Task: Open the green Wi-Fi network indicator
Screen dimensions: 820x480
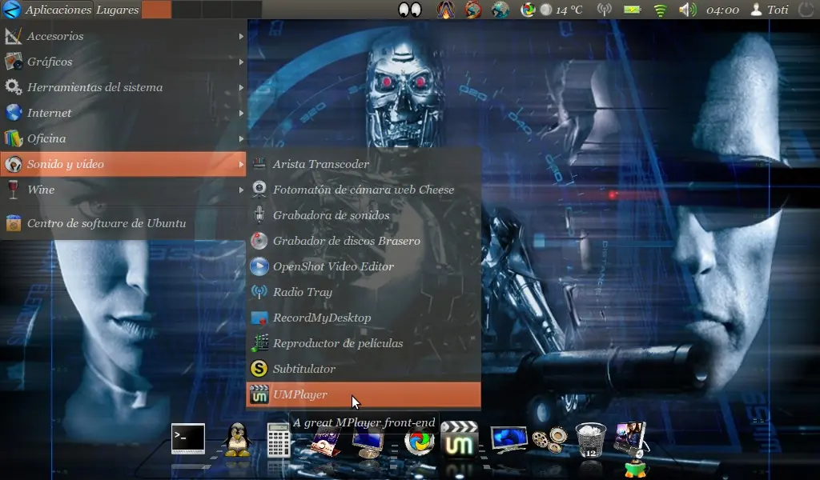Action: click(x=661, y=10)
